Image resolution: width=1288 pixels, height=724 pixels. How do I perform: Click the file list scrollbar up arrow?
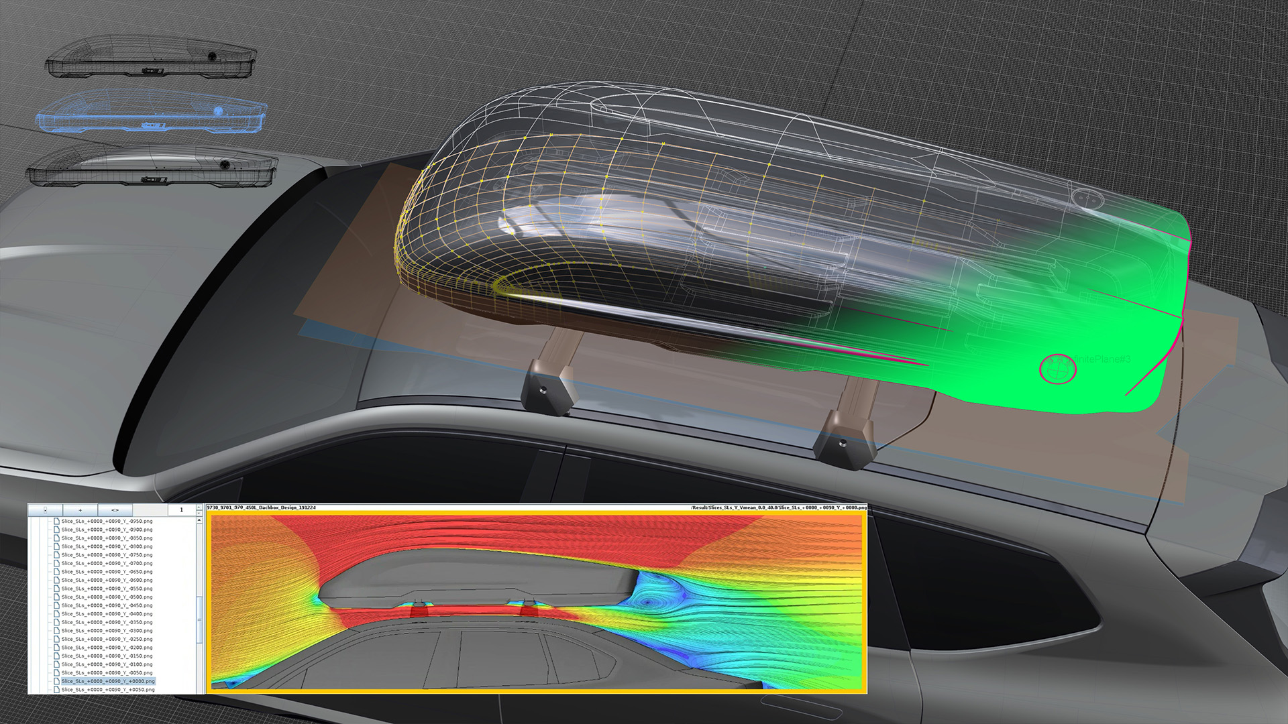[199, 520]
